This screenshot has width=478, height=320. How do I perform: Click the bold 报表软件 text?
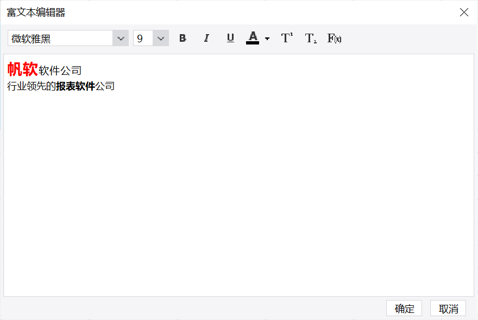[76, 86]
